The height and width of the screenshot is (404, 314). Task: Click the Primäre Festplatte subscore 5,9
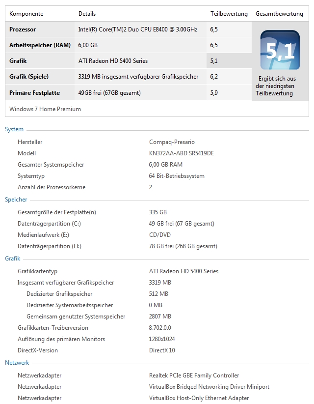coord(214,93)
